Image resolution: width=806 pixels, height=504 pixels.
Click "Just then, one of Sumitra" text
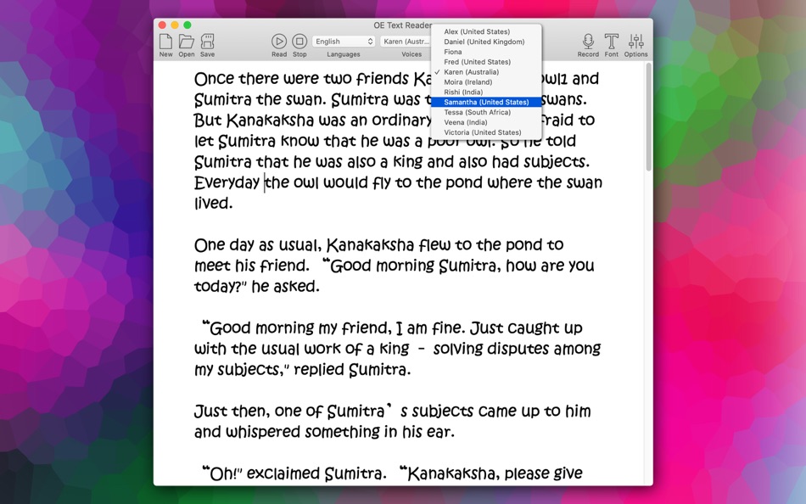(289, 412)
